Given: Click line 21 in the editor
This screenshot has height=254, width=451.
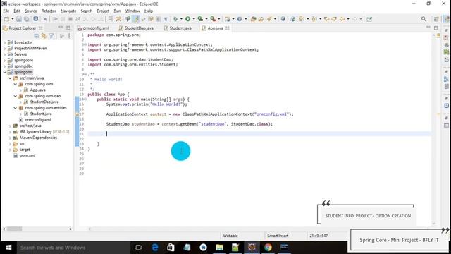Looking at the screenshot, I should pos(259,134).
